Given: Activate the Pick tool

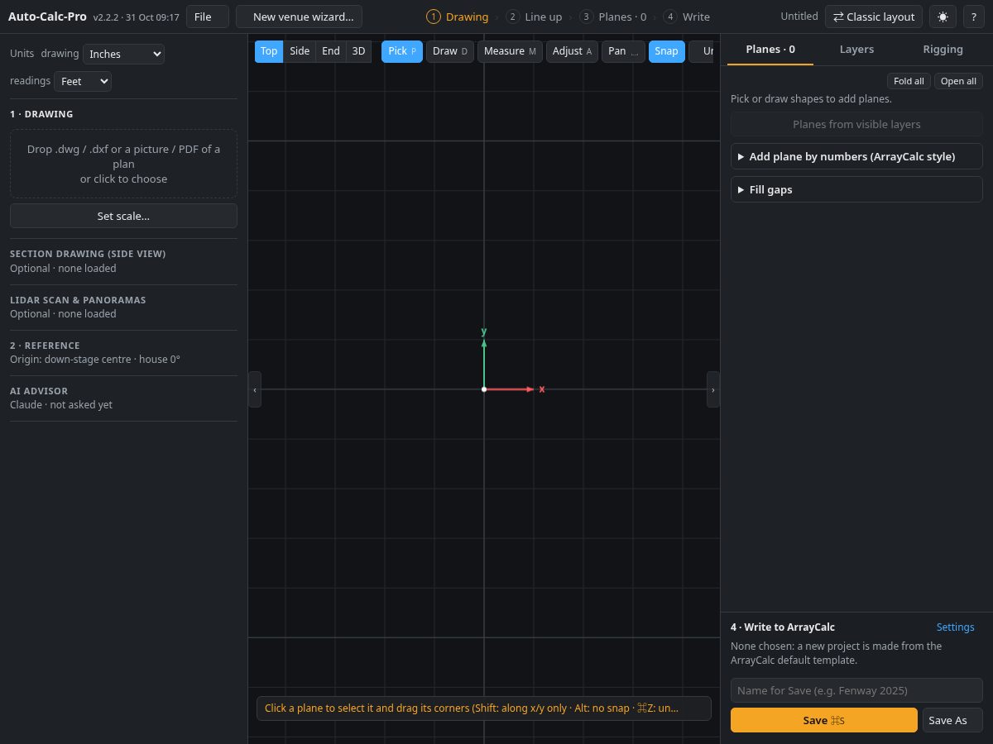Looking at the screenshot, I should click(402, 51).
